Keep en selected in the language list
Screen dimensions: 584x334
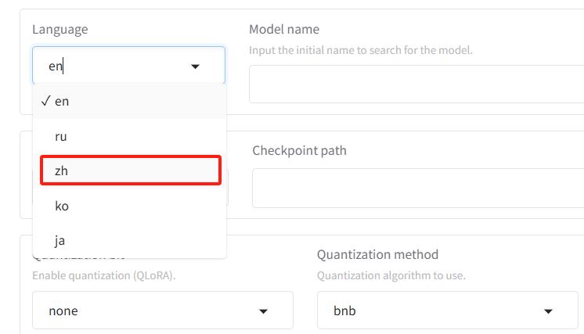pos(129,101)
